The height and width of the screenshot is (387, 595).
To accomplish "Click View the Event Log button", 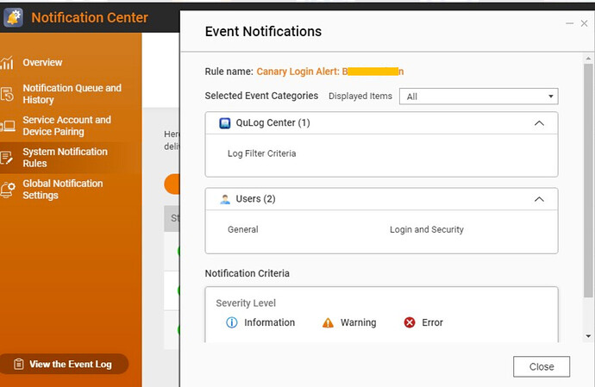I will click(x=64, y=365).
